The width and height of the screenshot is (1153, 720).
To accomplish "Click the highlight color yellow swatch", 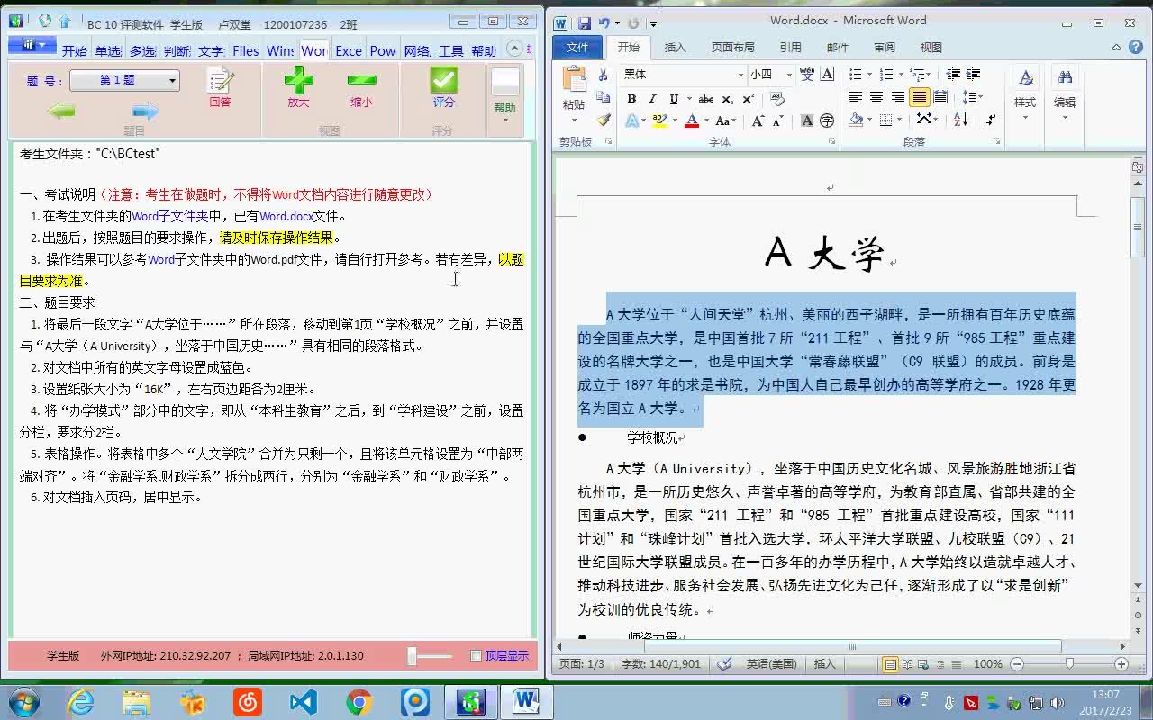I will click(x=660, y=121).
